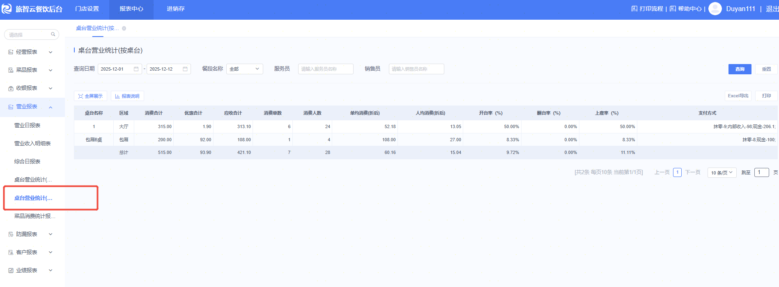Expand the 菜品报表 menu chevron

click(x=51, y=70)
